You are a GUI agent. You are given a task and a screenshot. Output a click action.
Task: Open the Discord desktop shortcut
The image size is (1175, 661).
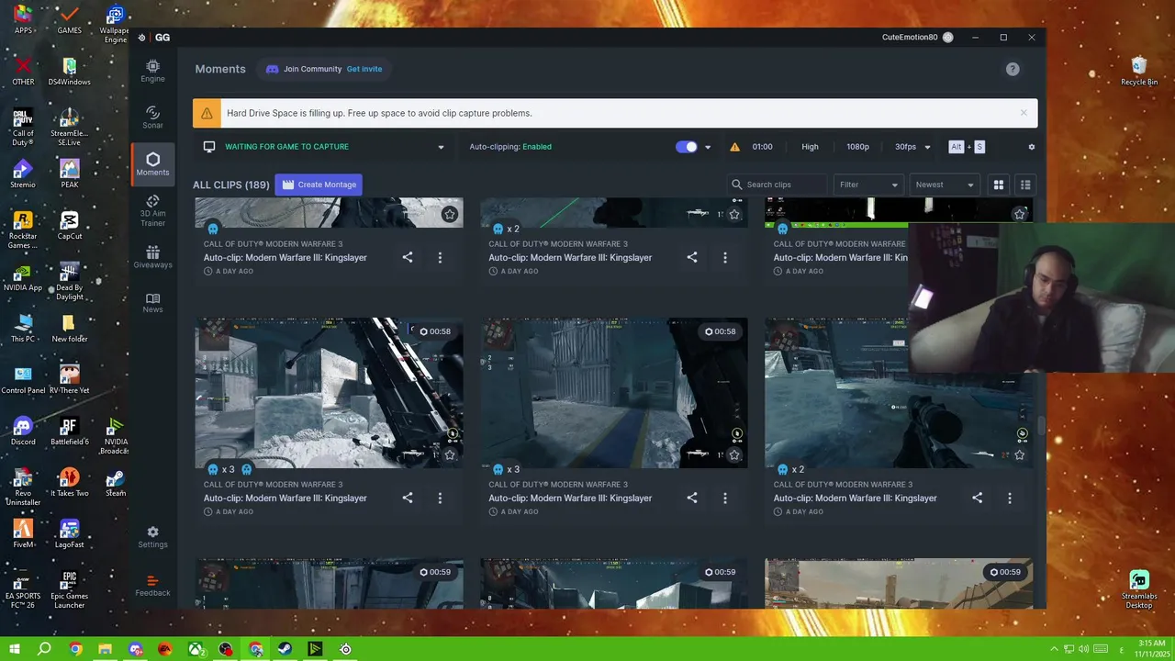click(x=23, y=431)
